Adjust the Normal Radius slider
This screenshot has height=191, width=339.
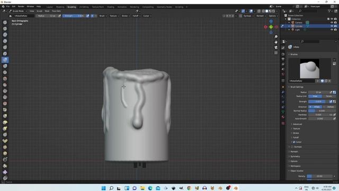tap(322, 111)
